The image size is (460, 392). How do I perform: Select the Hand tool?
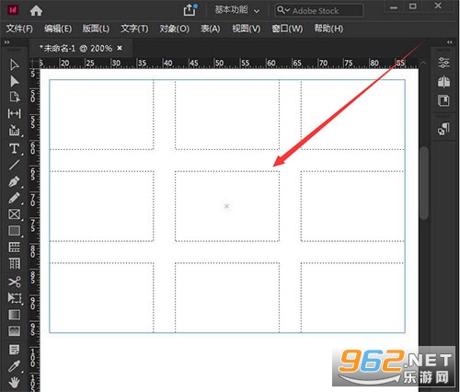14,383
